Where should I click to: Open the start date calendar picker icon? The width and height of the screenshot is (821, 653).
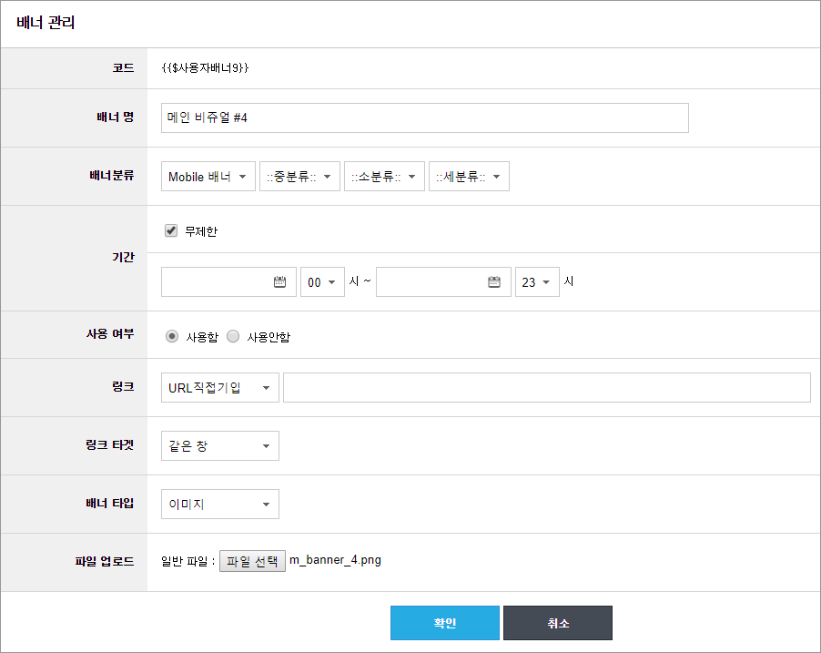click(279, 282)
